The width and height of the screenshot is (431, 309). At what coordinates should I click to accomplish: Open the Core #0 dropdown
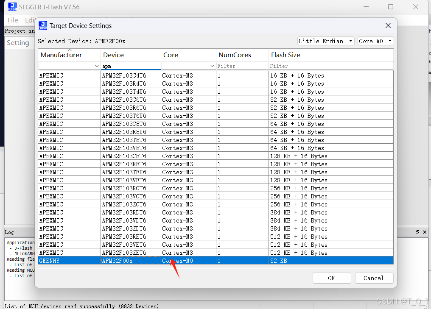tap(375, 41)
